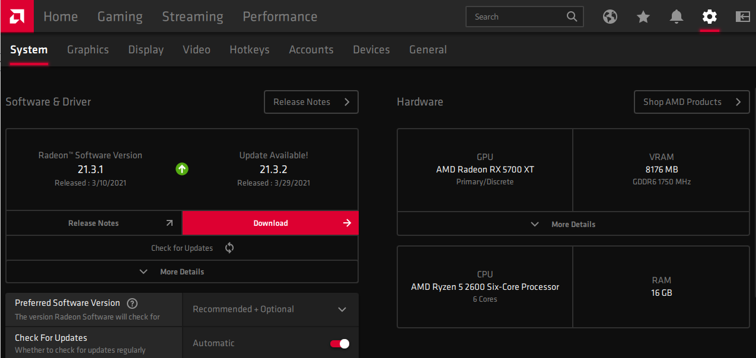
Task: Click the Shop AMD Products button
Action: tap(691, 102)
